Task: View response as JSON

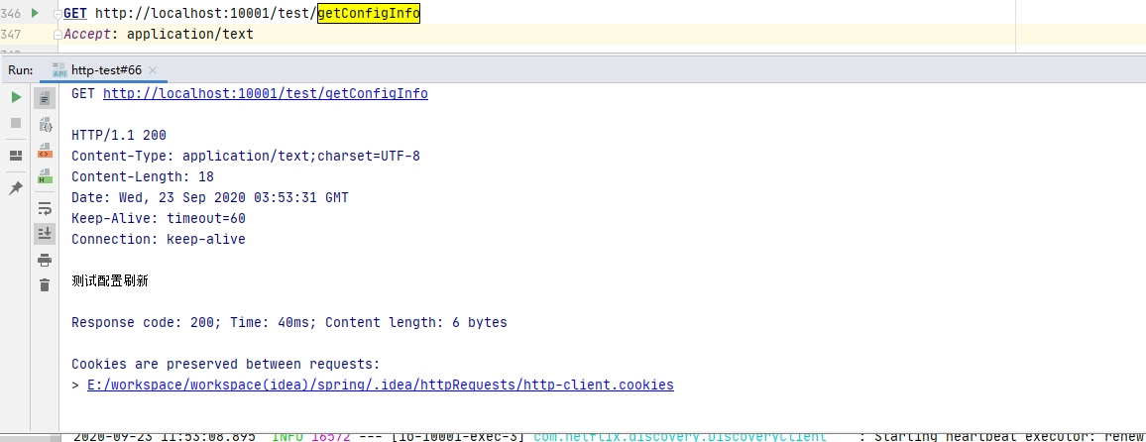Action: click(45, 125)
